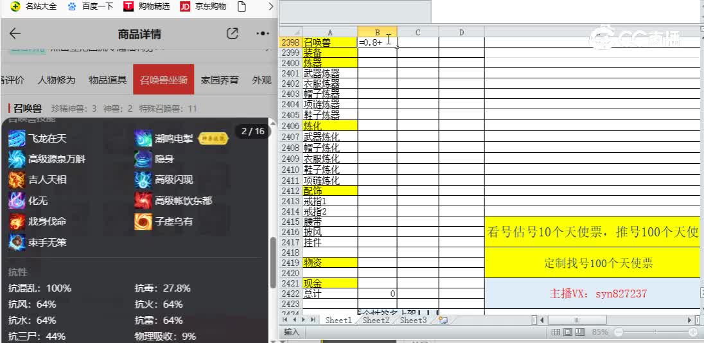Open the 购物精选 bookmark

[147, 6]
